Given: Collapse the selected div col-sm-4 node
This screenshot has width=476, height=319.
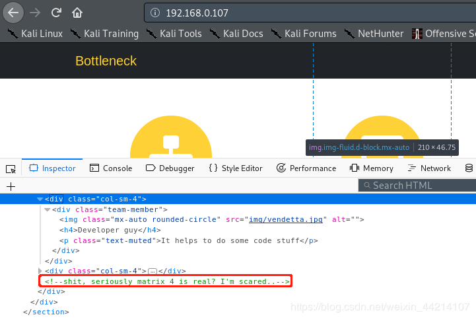Looking at the screenshot, I should [40, 199].
